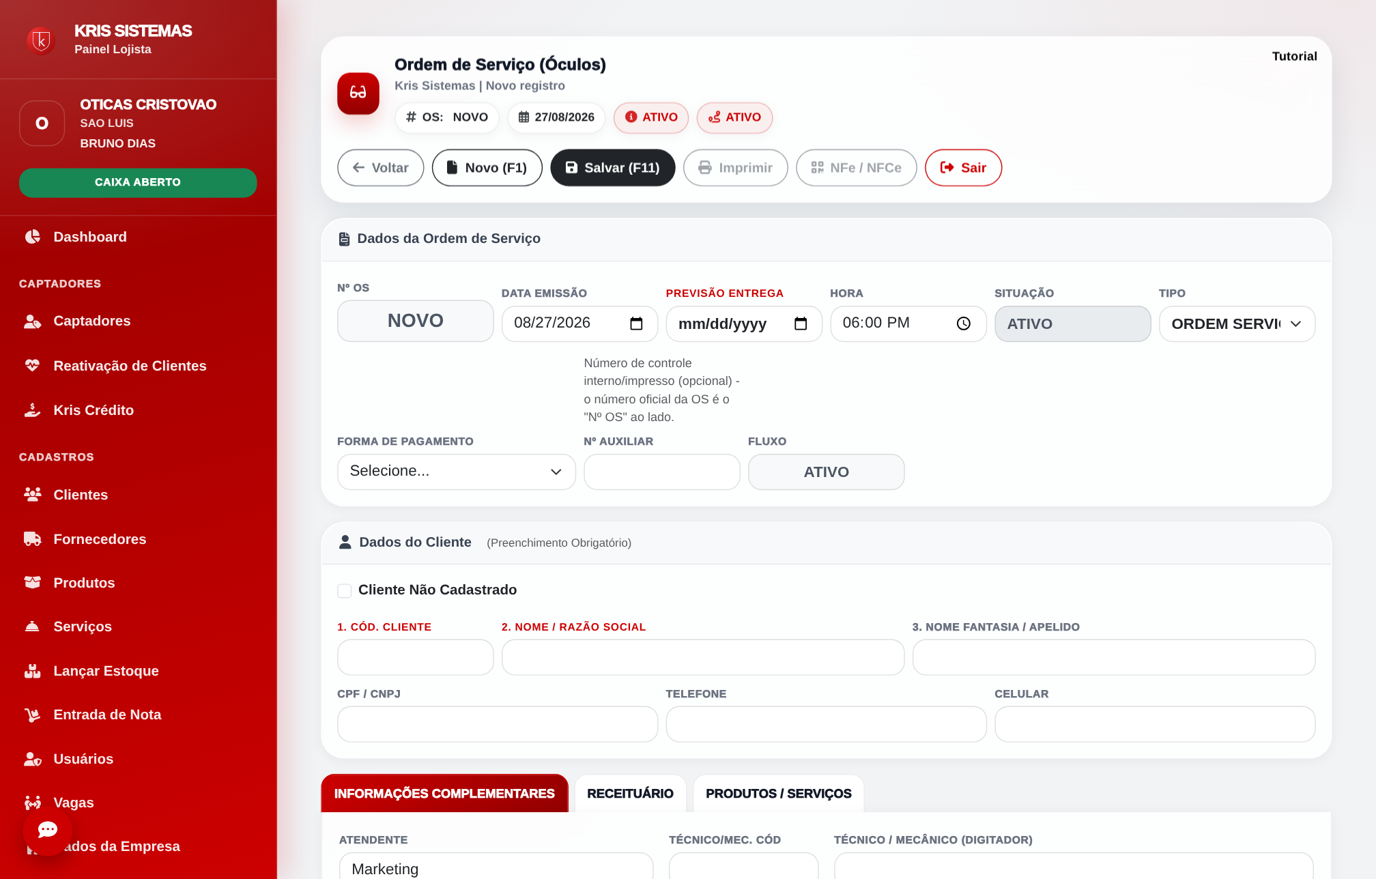Click the Kris Sistemas shield logo

point(41,40)
